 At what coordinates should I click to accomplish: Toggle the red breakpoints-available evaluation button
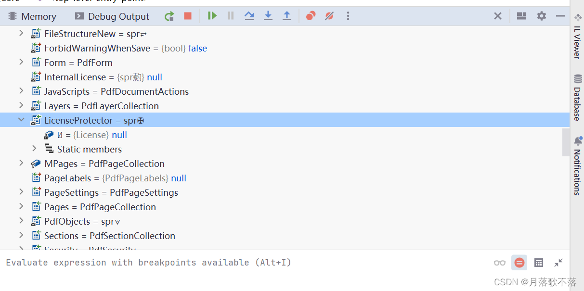519,263
